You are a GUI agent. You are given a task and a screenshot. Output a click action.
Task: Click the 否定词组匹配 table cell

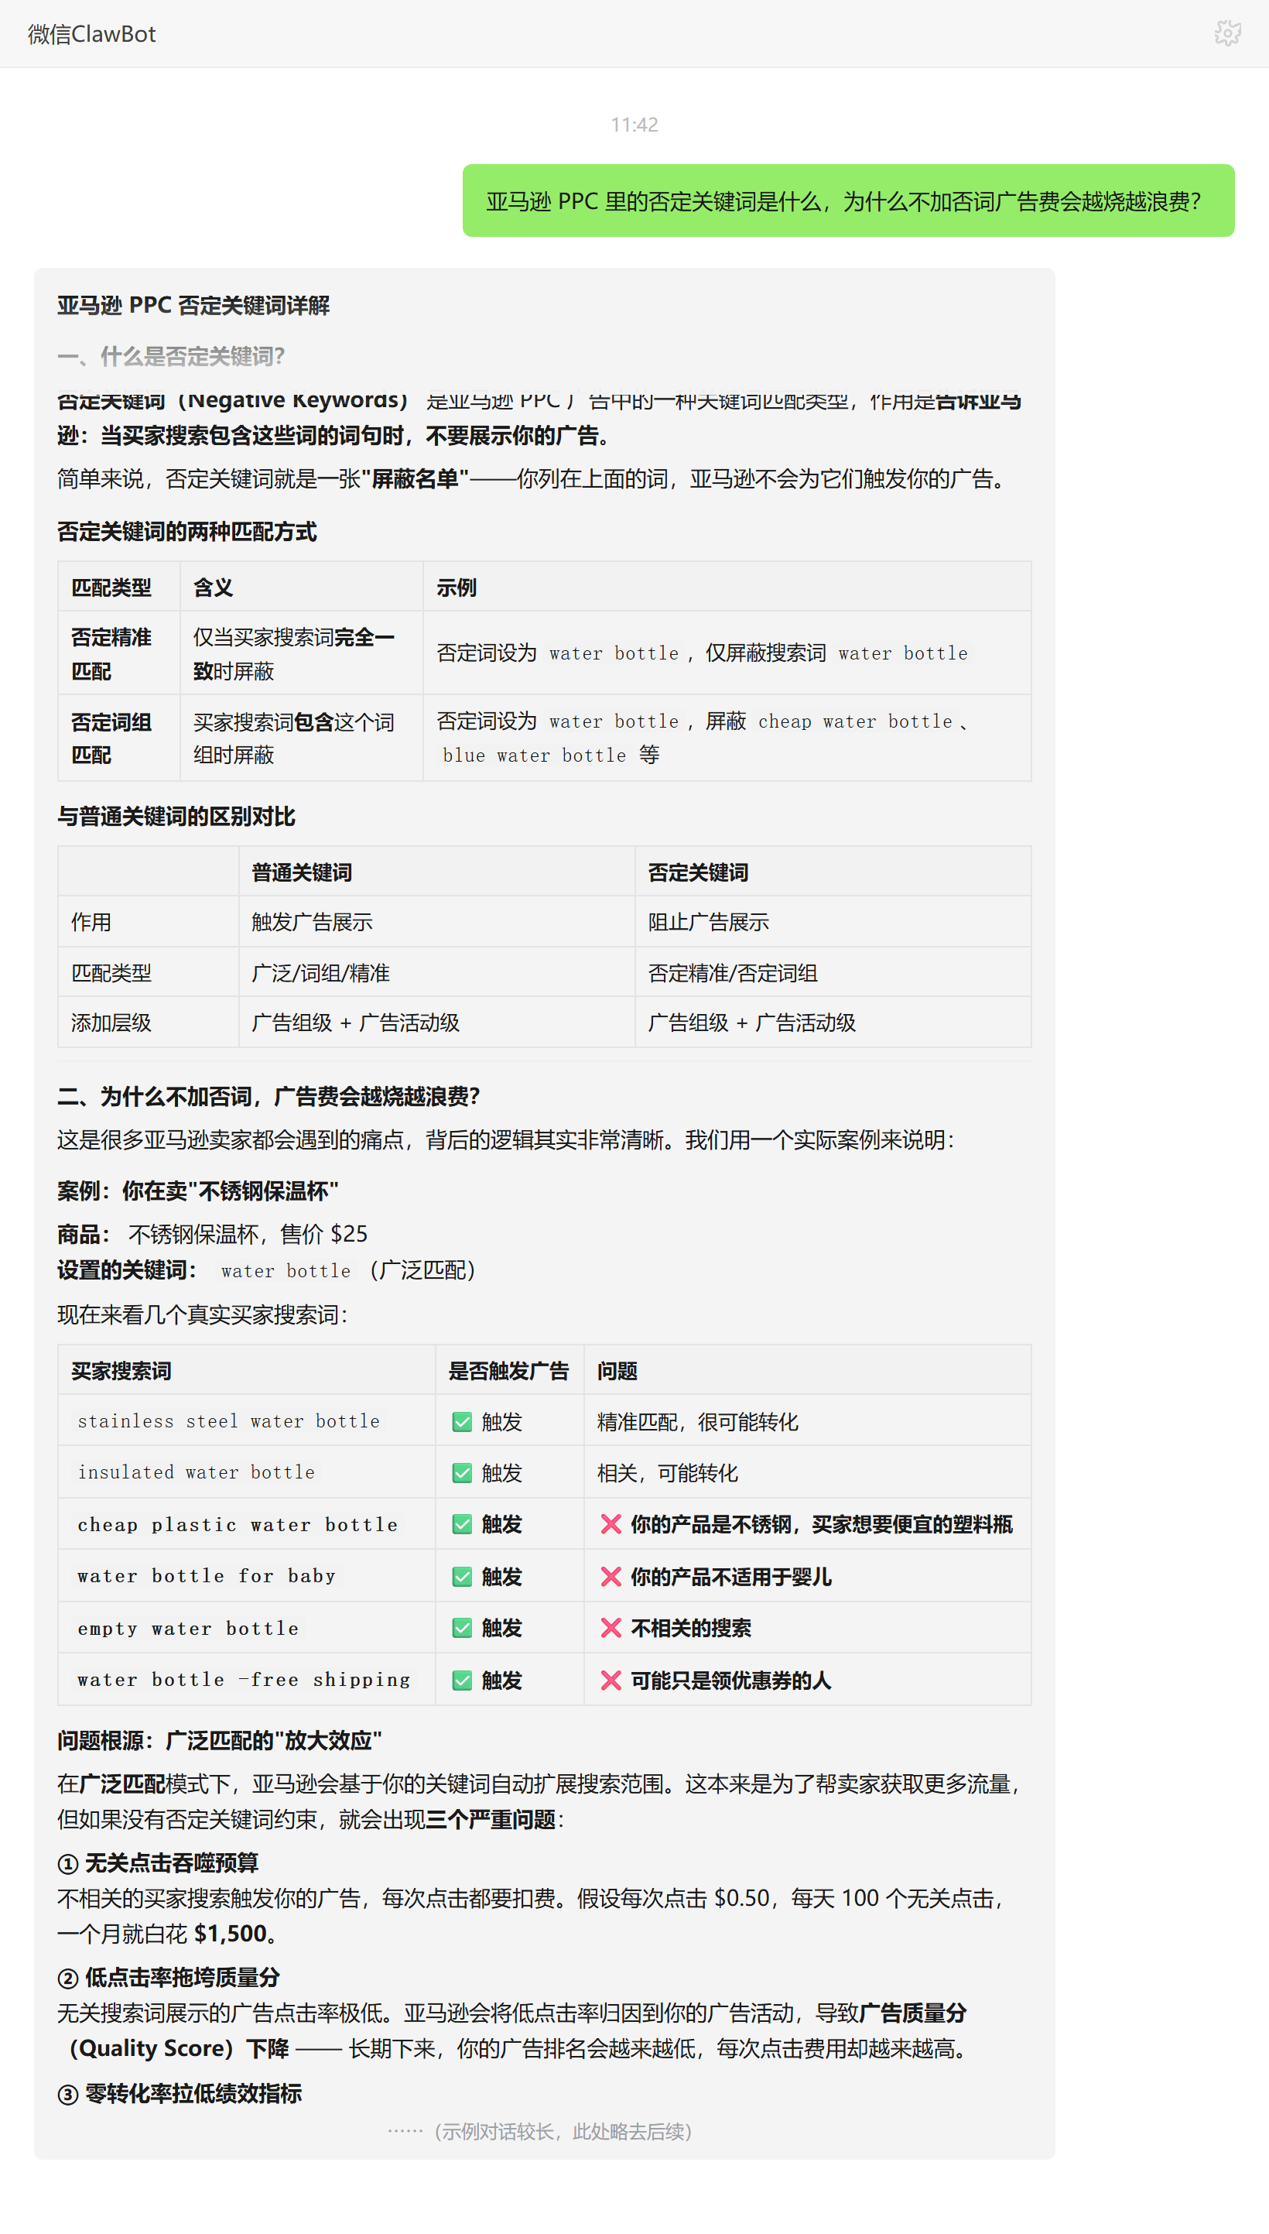118,738
